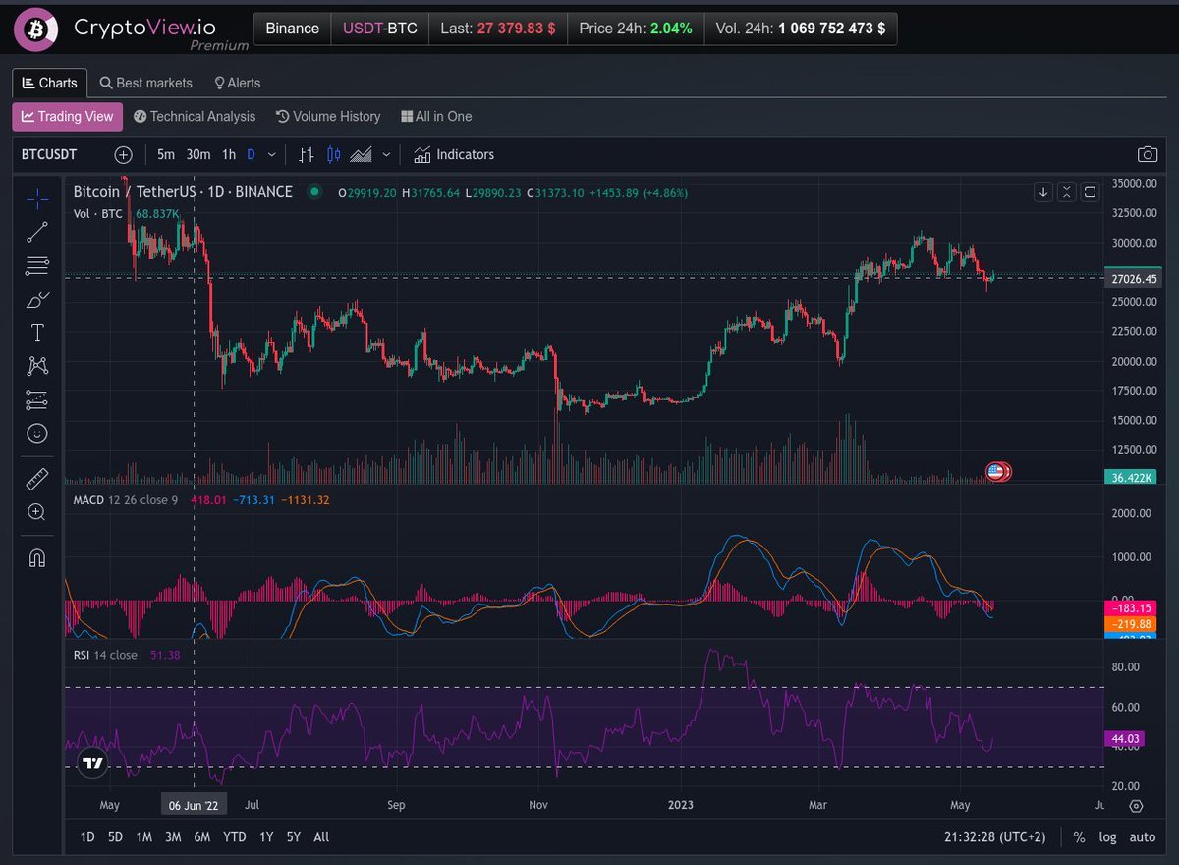The image size is (1179, 865).
Task: Toggle percent scale mode
Action: [x=1079, y=837]
